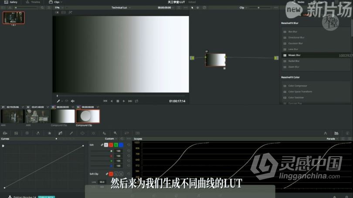
Task: Click the gallery search magnifier icon
Action: point(42,8)
